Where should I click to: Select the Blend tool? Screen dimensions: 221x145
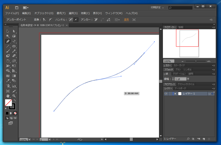click(x=14, y=81)
